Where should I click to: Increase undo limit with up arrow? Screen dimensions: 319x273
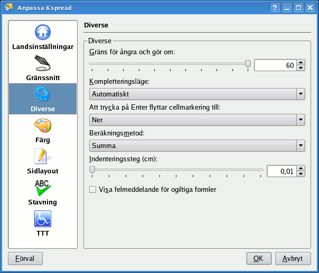301,62
